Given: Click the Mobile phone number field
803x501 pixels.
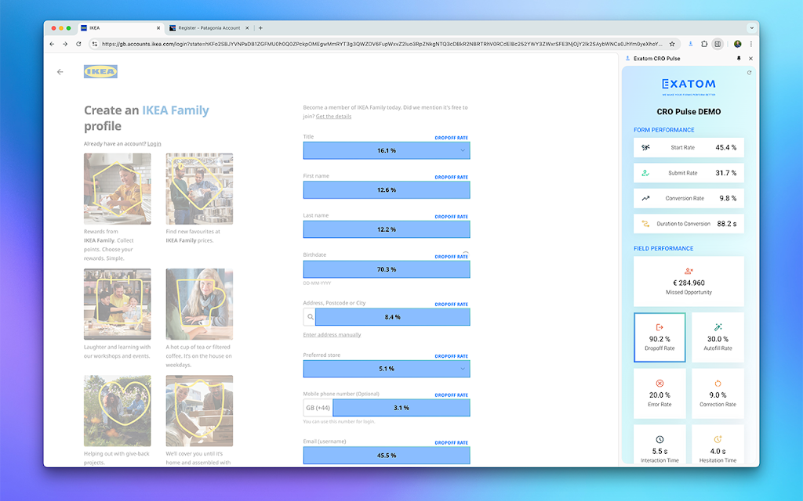Looking at the screenshot, I should click(401, 408).
